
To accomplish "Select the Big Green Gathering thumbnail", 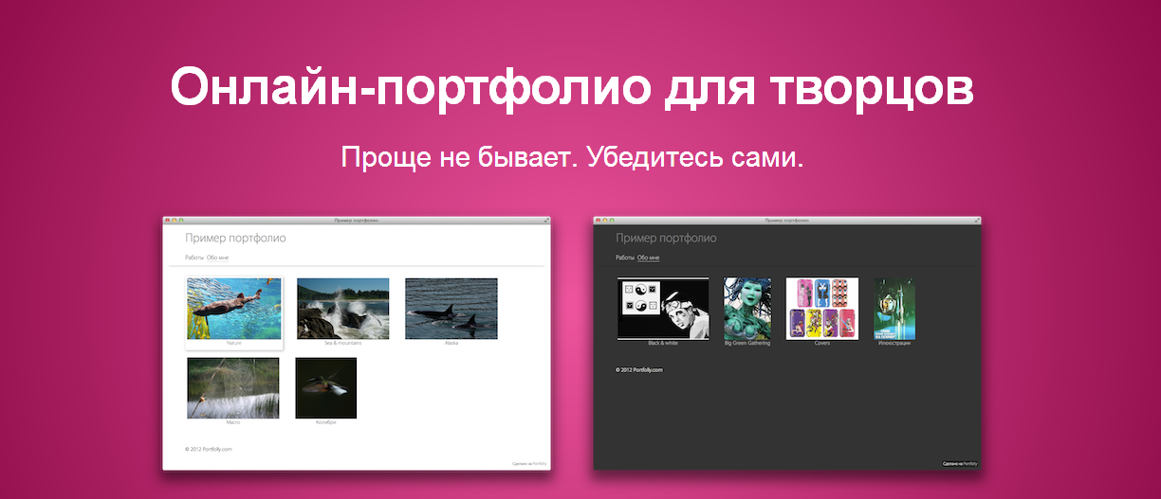I will pos(747,309).
